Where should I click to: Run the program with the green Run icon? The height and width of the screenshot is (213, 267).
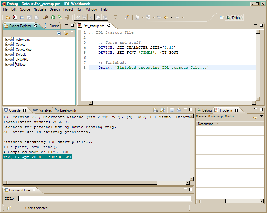click(52, 17)
